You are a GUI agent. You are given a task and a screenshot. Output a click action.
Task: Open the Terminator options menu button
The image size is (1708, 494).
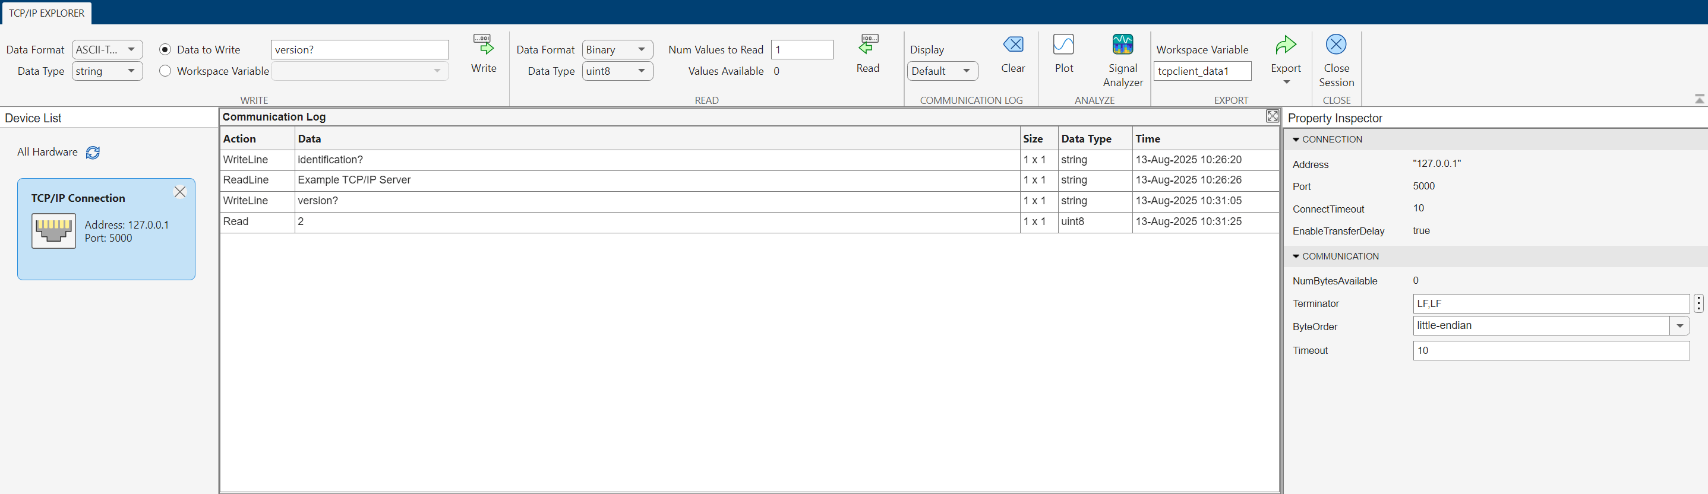(1697, 303)
